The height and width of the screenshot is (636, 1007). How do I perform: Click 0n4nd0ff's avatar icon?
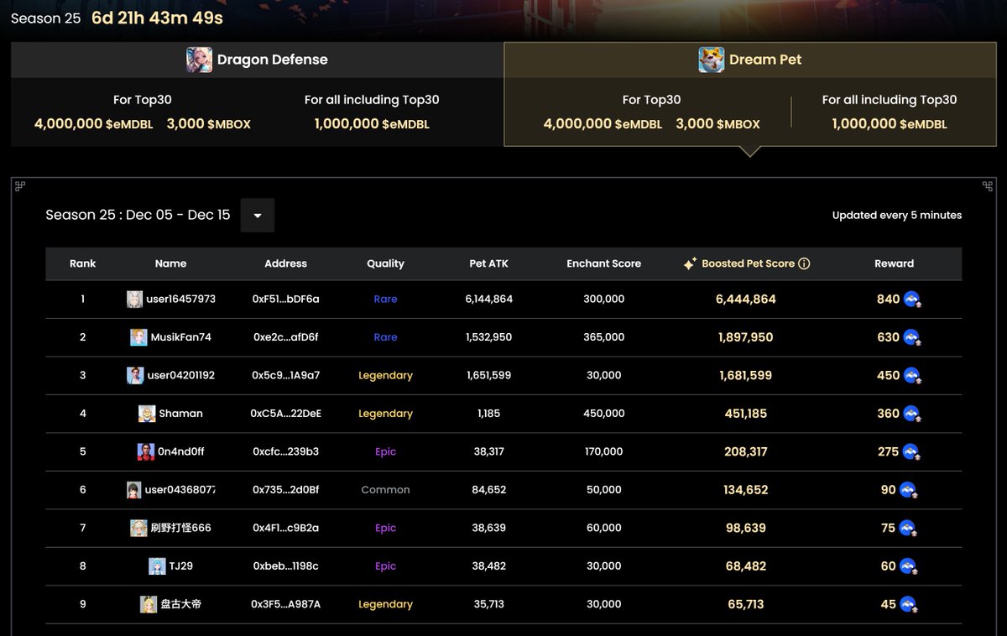tap(146, 451)
